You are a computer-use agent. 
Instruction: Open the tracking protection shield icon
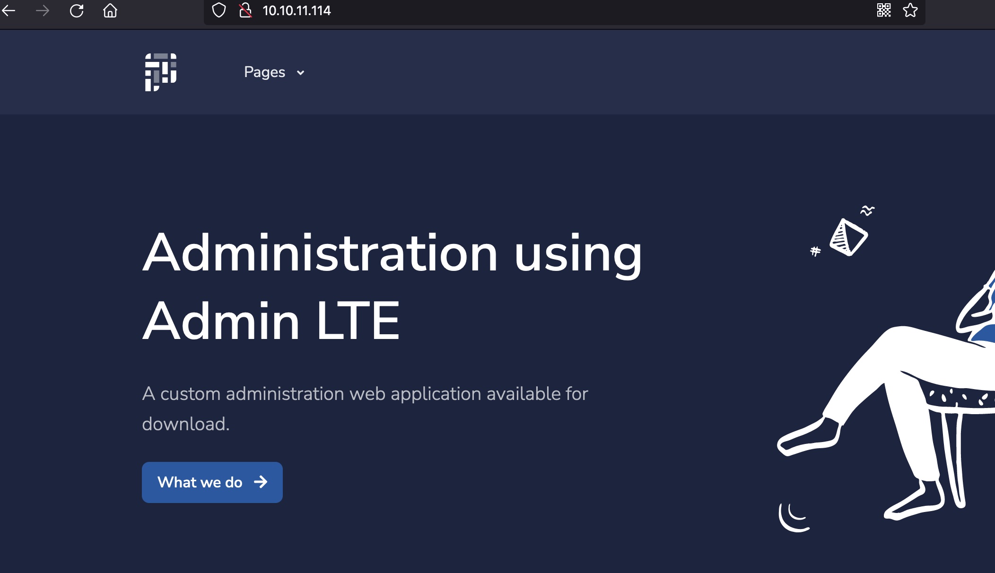click(x=218, y=10)
